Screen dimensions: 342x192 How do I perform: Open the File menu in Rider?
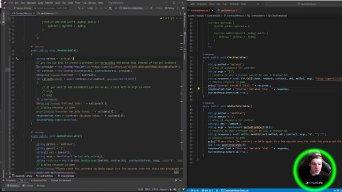click(x=11, y=3)
